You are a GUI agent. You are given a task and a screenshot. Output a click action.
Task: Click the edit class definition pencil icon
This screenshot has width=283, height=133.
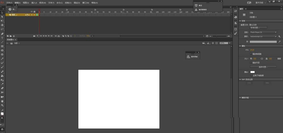(279, 42)
